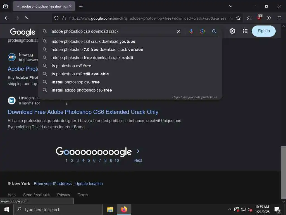Open a new tab with plus button
286x215 pixels.
click(81, 6)
